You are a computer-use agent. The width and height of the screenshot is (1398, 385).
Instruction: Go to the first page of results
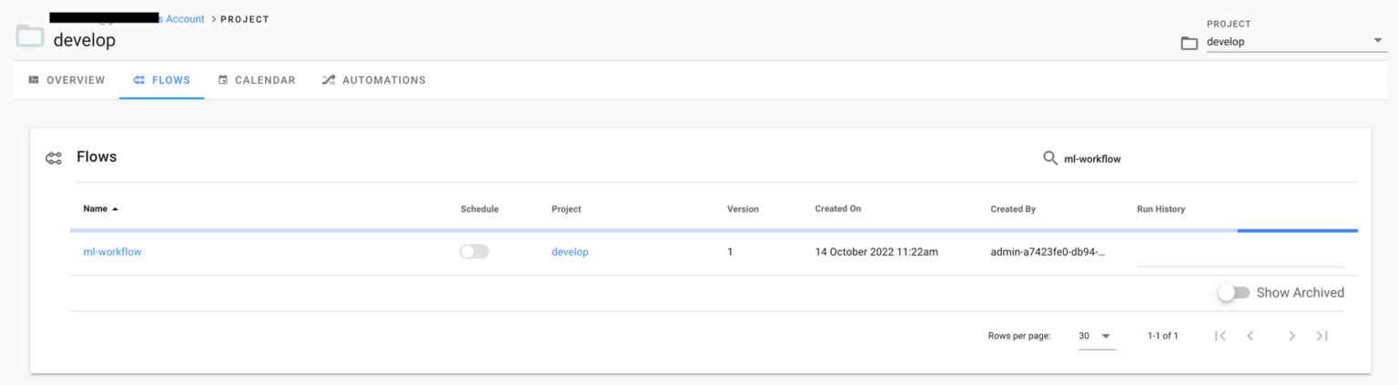click(x=1221, y=336)
